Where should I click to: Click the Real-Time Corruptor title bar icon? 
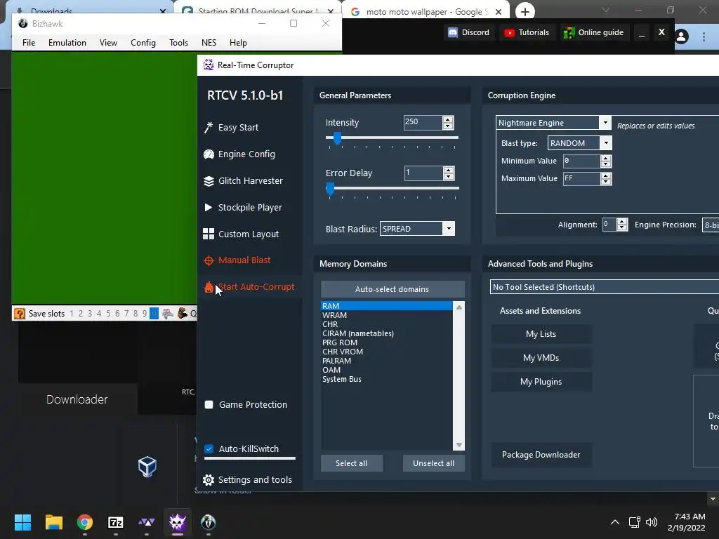coord(209,65)
